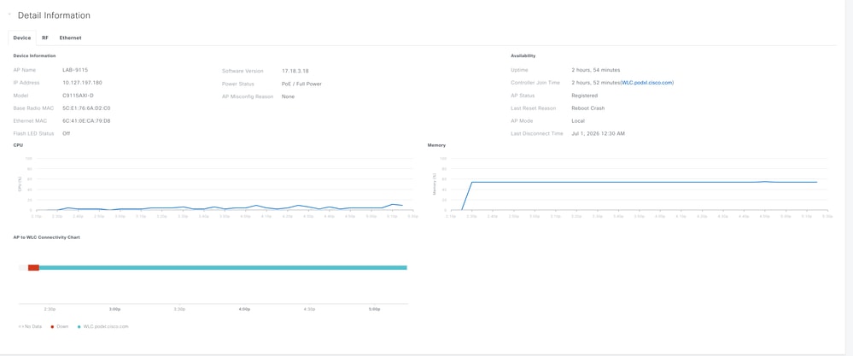
Task: Toggle the WLC.podxl.cisco.com legend teal dot
Action: (79, 327)
